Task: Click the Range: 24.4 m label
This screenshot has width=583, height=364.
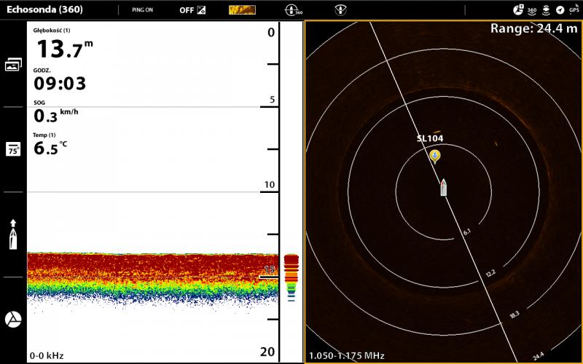Action: 533,28
